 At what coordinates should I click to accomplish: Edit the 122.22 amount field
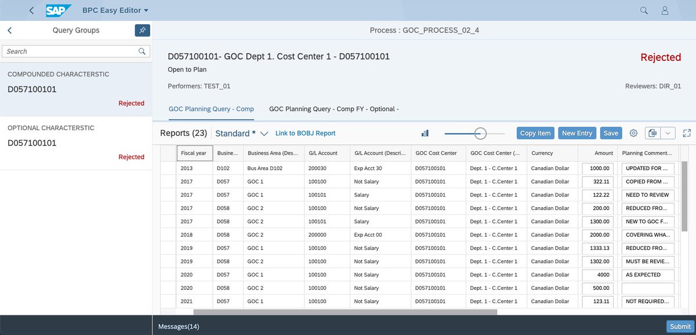click(x=597, y=195)
